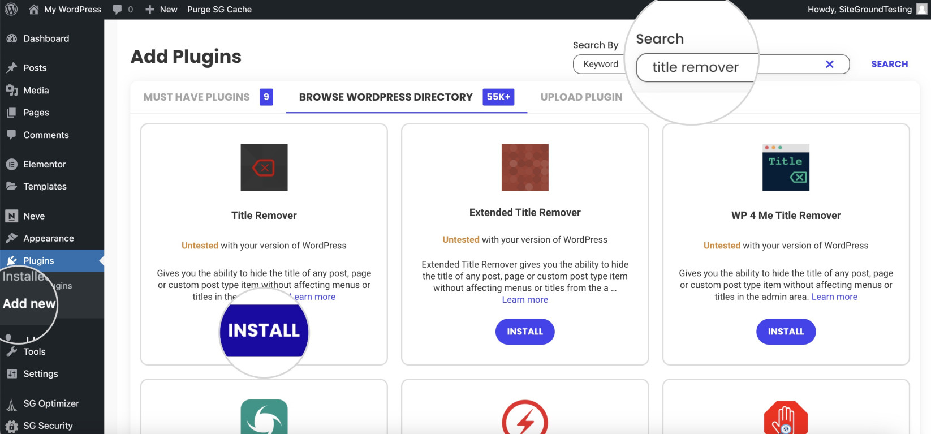Click the Extended Title Remover plugin name
This screenshot has width=931, height=434.
coord(525,213)
